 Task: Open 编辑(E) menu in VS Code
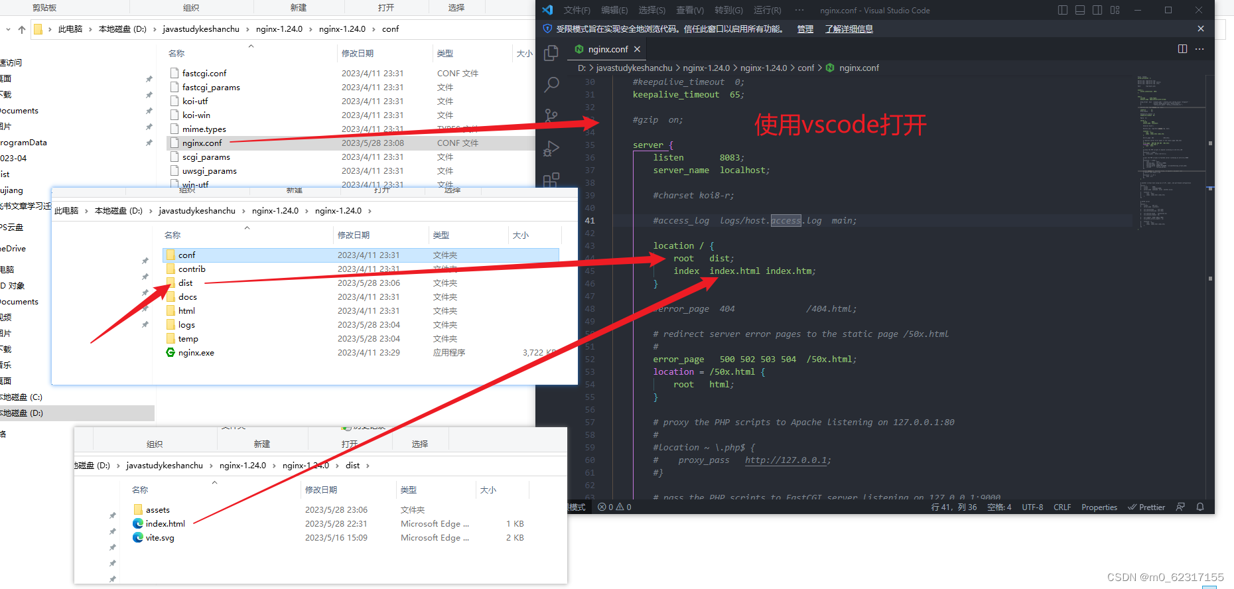tap(614, 10)
